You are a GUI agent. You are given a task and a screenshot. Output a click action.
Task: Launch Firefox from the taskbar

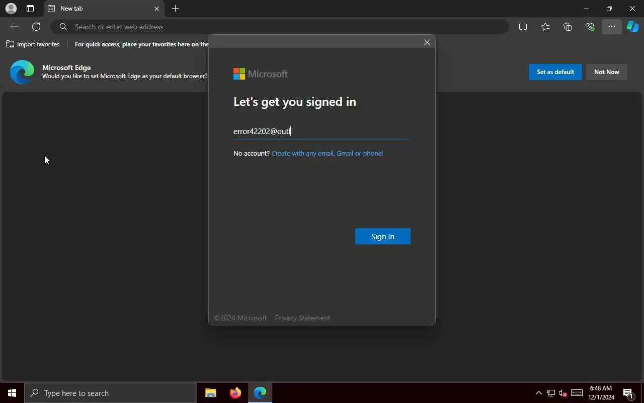(235, 393)
